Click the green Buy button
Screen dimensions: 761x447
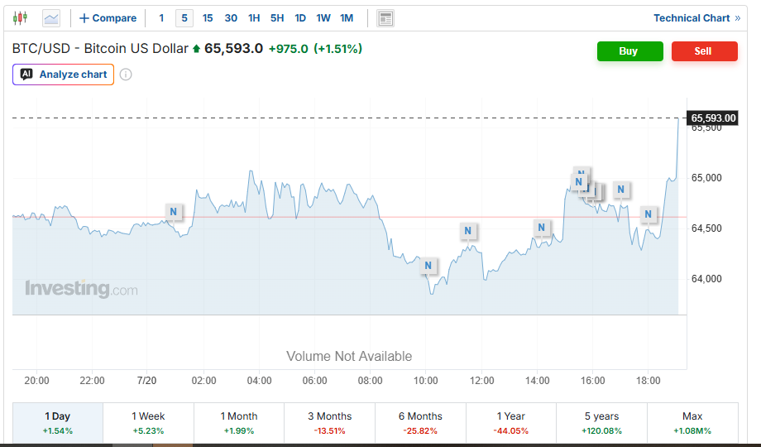(x=630, y=51)
